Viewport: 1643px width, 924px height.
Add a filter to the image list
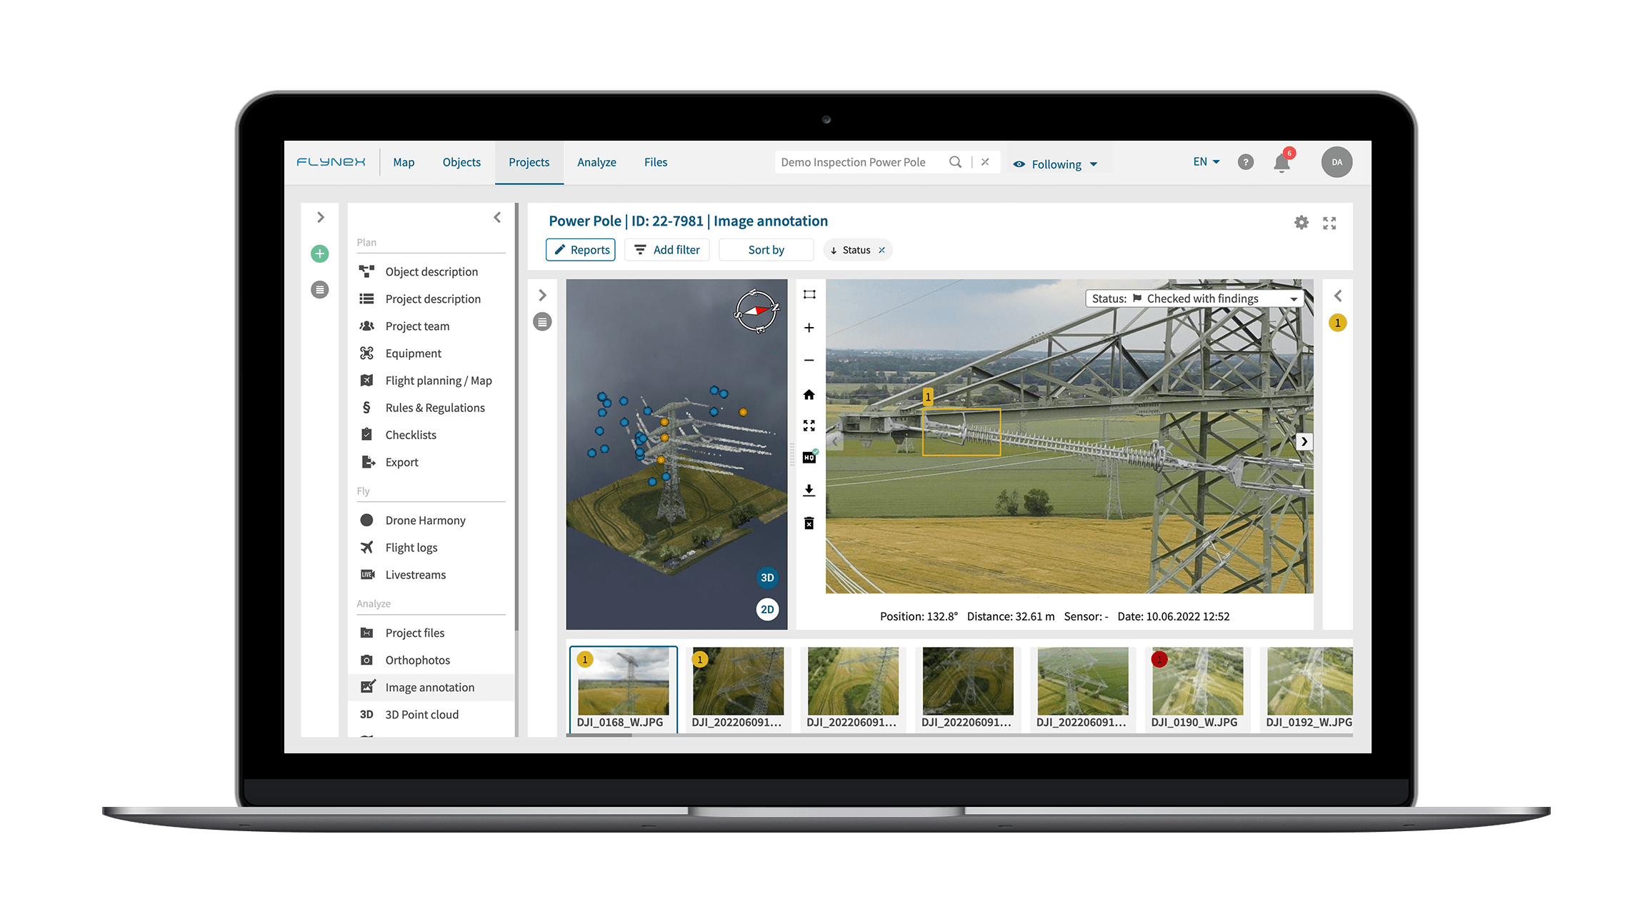(666, 249)
